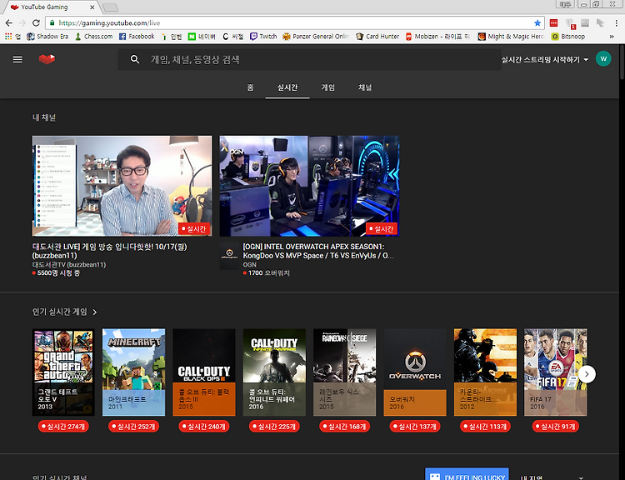
Task: Open Card Hunter bookmark
Action: pos(377,37)
